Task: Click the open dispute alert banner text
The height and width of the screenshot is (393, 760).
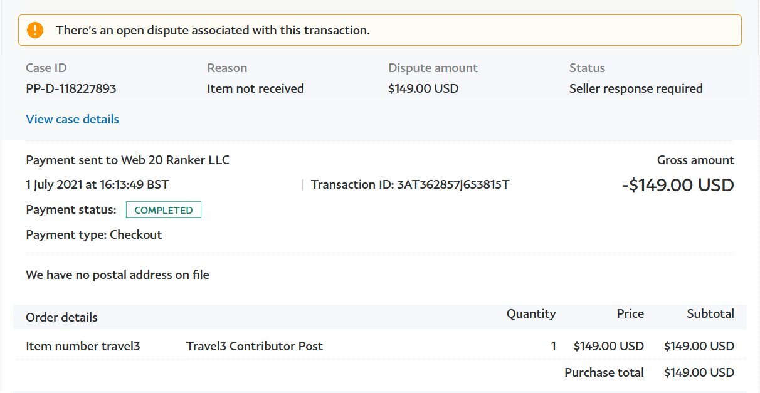Action: click(x=213, y=30)
